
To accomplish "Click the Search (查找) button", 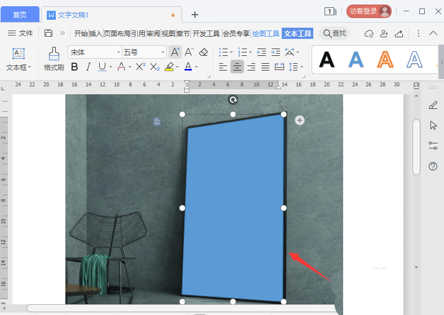I will (334, 33).
